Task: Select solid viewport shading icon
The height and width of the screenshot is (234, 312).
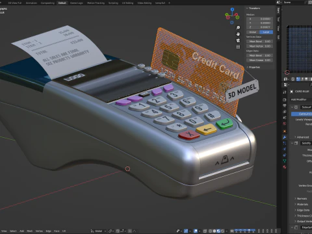Action: [x=214, y=231]
